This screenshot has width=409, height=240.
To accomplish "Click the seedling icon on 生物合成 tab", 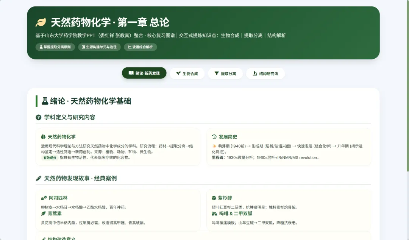I will [x=178, y=73].
